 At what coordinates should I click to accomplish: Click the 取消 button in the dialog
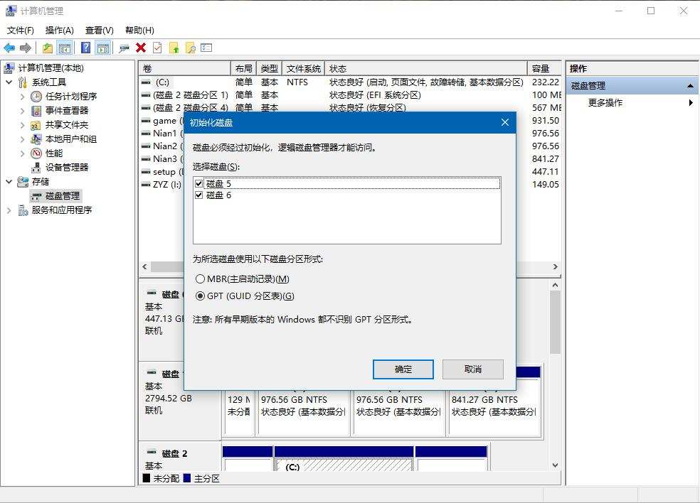click(474, 369)
